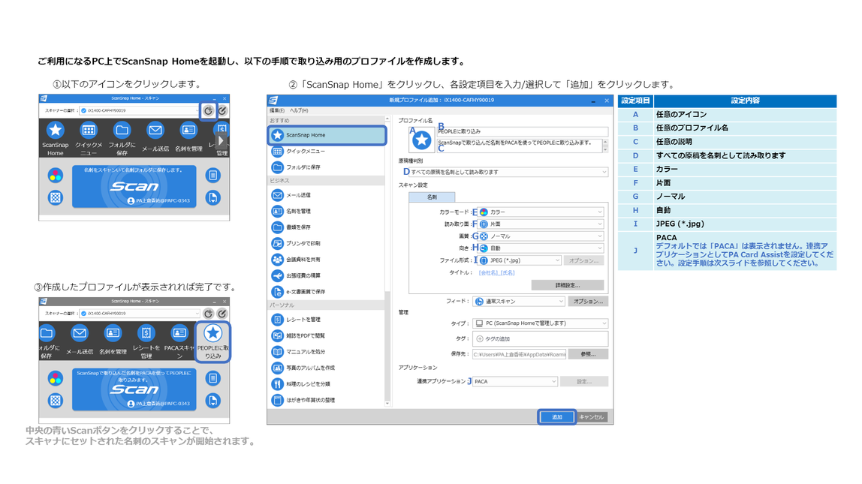Open 画質 dropdown showing ノーマル
This screenshot has height=484, width=862.
click(541, 236)
